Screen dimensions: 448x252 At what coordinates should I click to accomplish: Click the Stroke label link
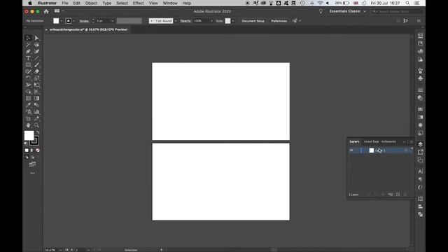pyautogui.click(x=84, y=21)
